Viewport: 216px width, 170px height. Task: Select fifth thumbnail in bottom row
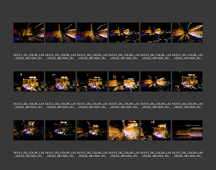tap(155, 130)
